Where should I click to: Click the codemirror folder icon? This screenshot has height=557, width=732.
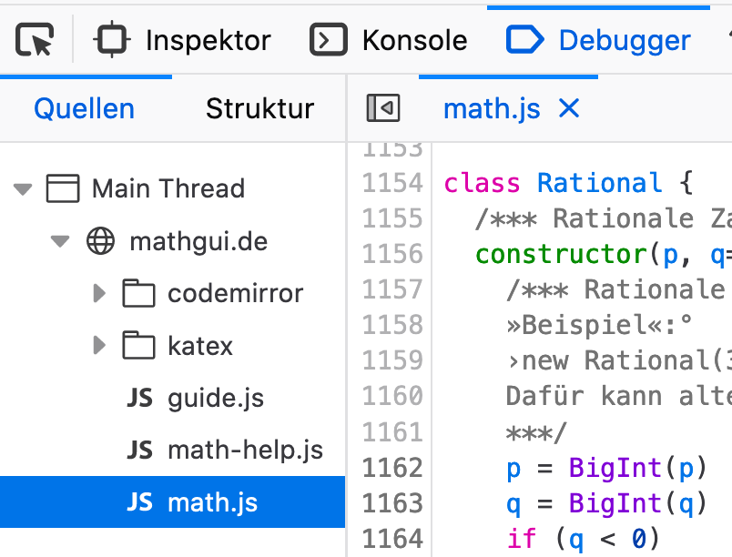(x=138, y=294)
